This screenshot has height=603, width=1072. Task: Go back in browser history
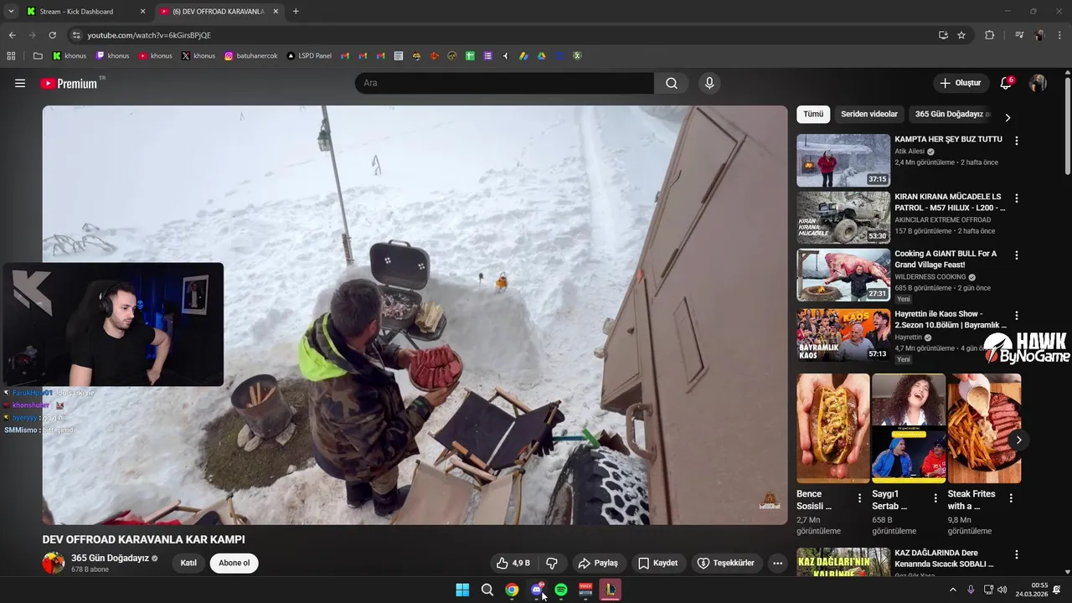(12, 35)
